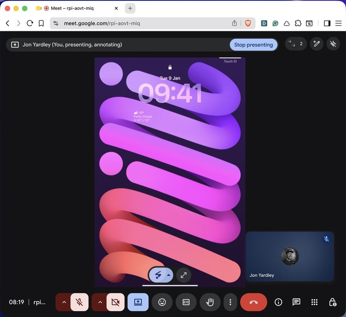Expand annotation tool options arrow

169,275
